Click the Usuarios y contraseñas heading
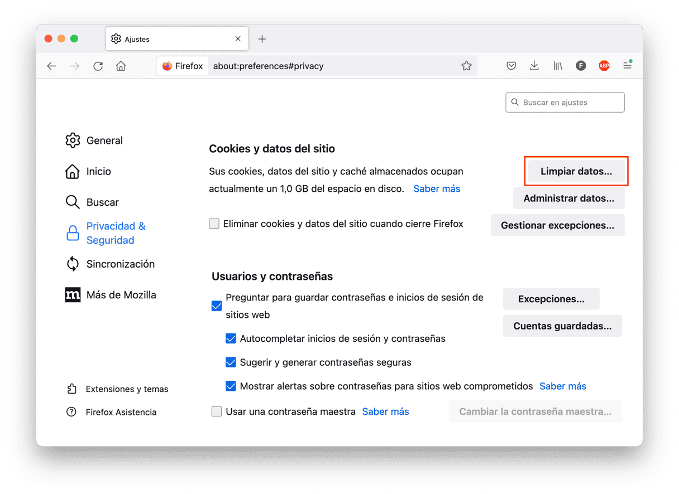The height and width of the screenshot is (494, 679). tap(272, 277)
